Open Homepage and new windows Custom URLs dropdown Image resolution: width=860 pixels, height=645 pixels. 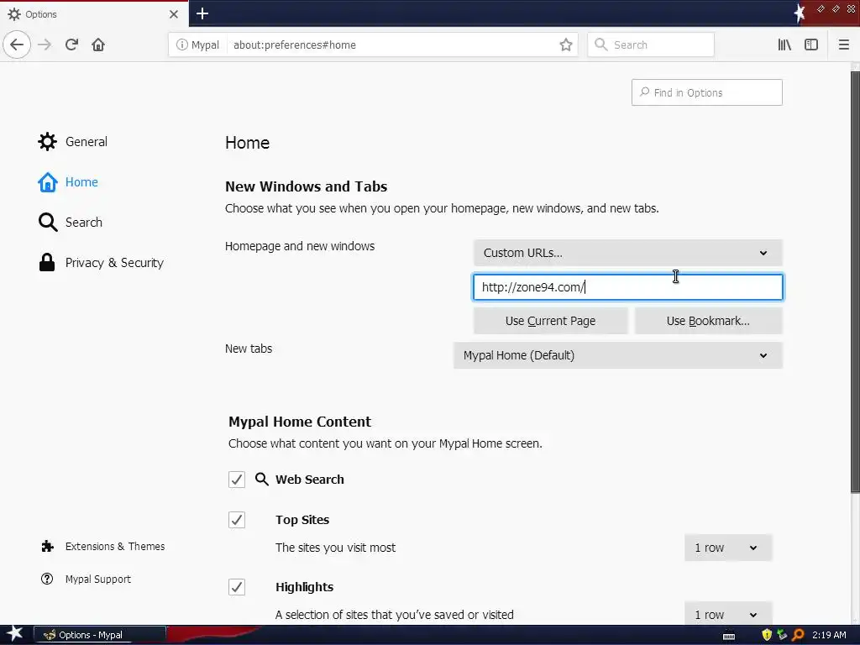628,253
